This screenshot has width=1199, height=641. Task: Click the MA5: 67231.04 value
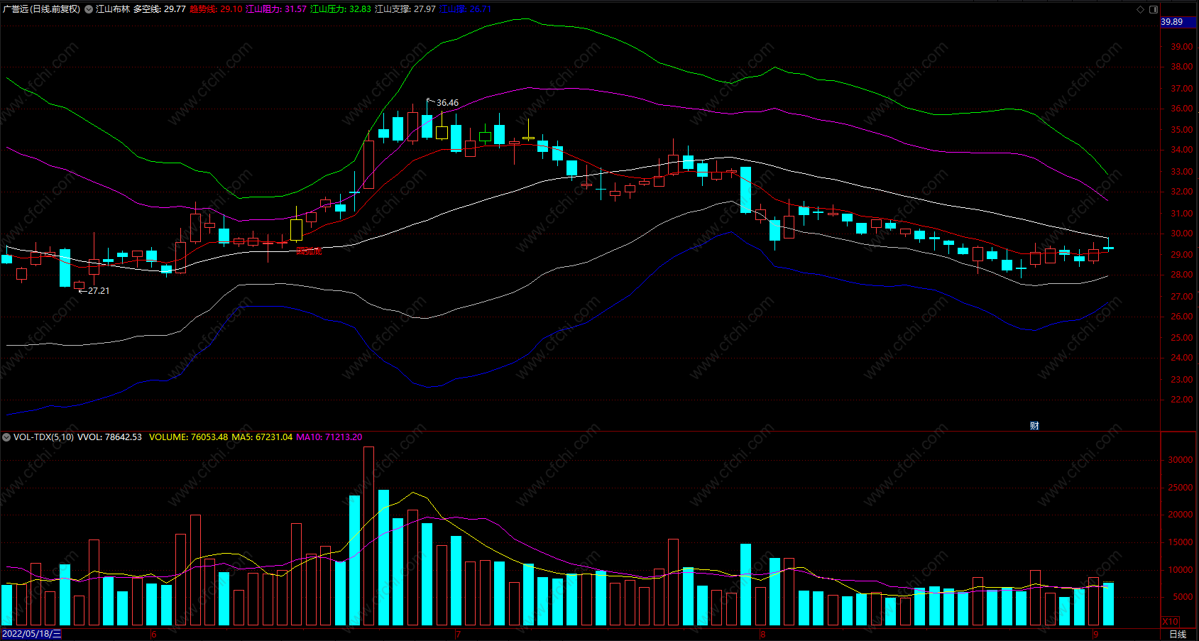[x=262, y=437]
